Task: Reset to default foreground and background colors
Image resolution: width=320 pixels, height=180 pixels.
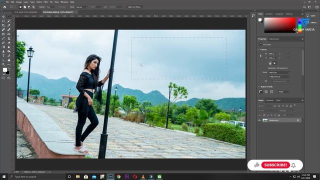Action: [x=3, y=74]
